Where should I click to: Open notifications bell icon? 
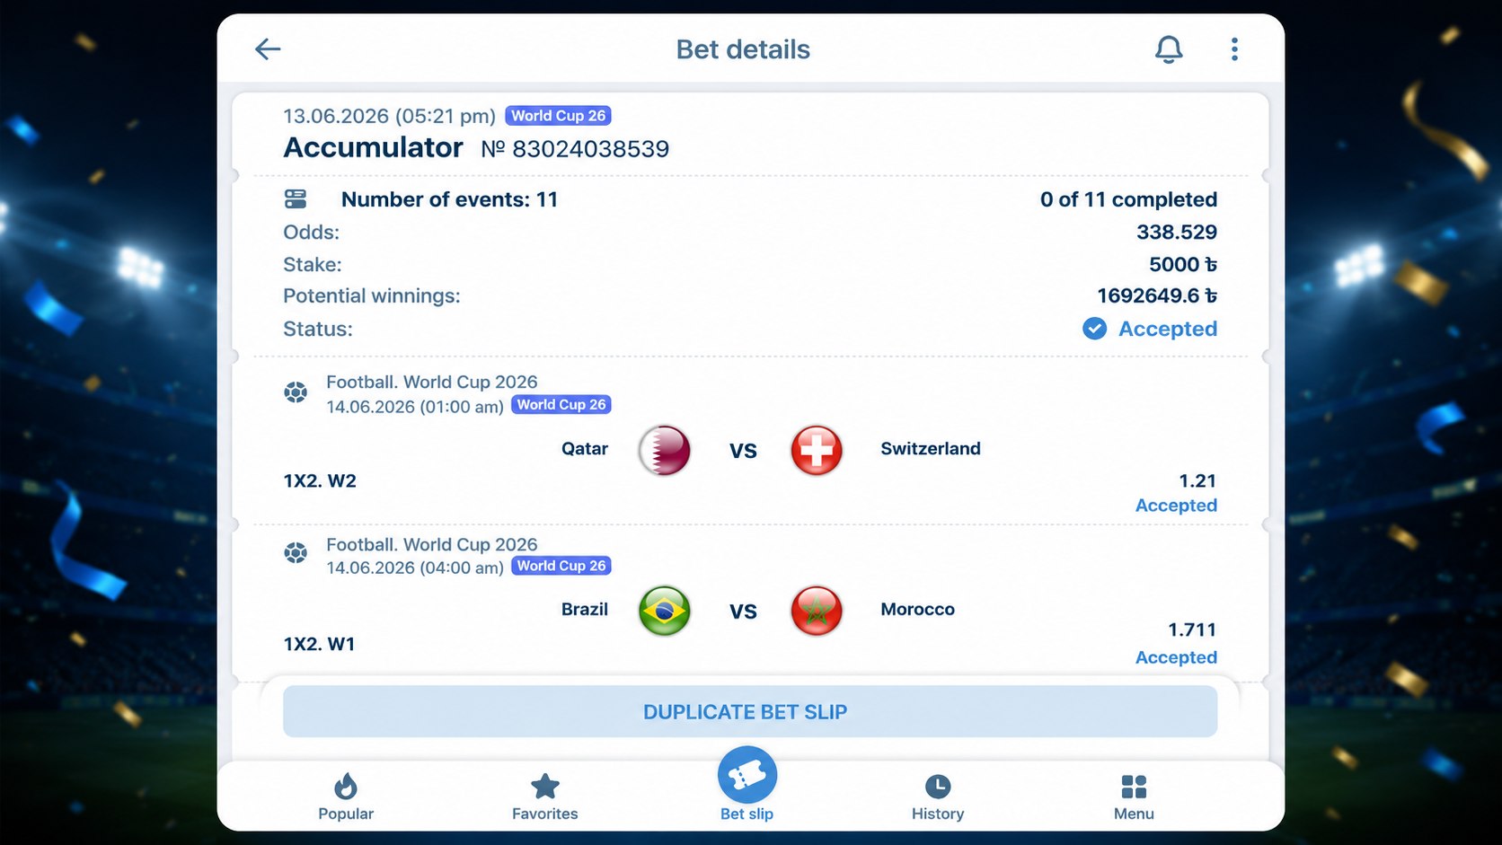(1169, 49)
